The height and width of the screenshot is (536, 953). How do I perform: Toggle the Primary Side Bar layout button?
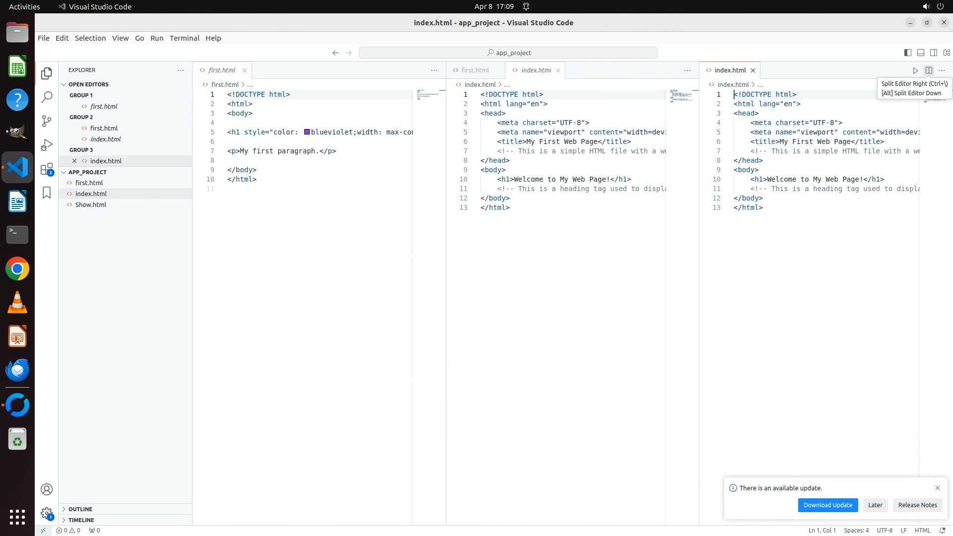click(x=907, y=53)
